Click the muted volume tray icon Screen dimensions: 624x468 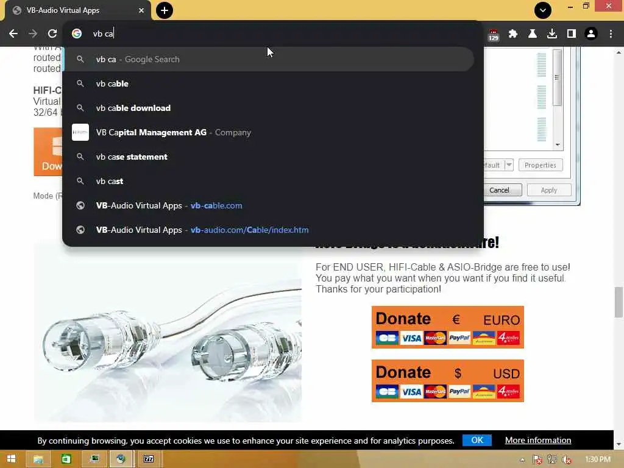pos(567,459)
